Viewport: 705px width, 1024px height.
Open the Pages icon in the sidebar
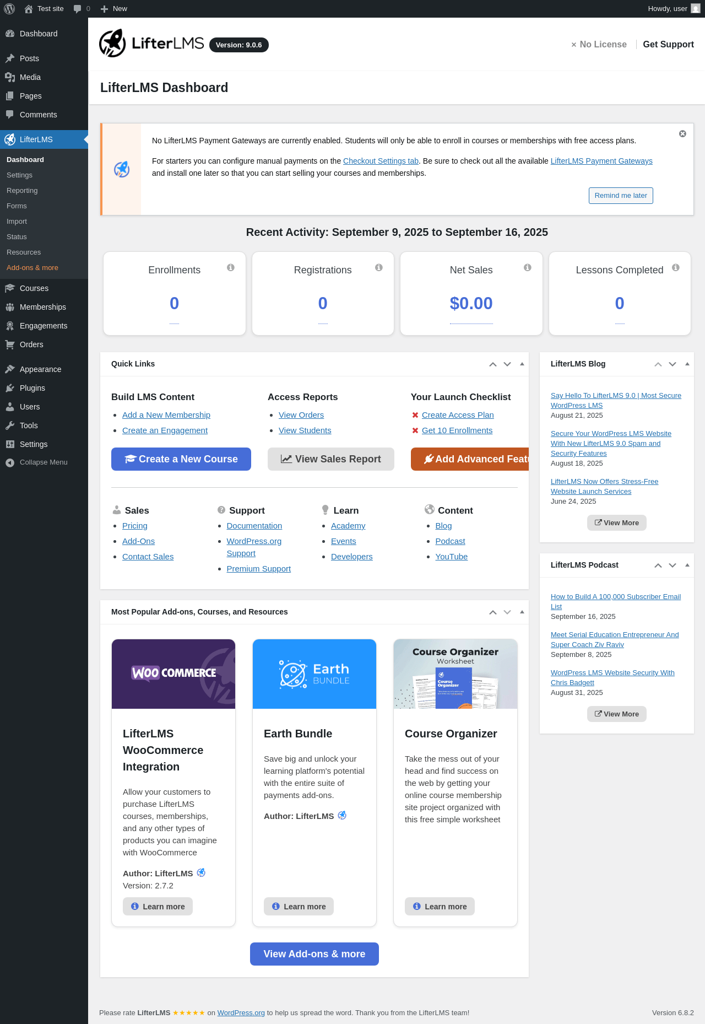pos(10,96)
